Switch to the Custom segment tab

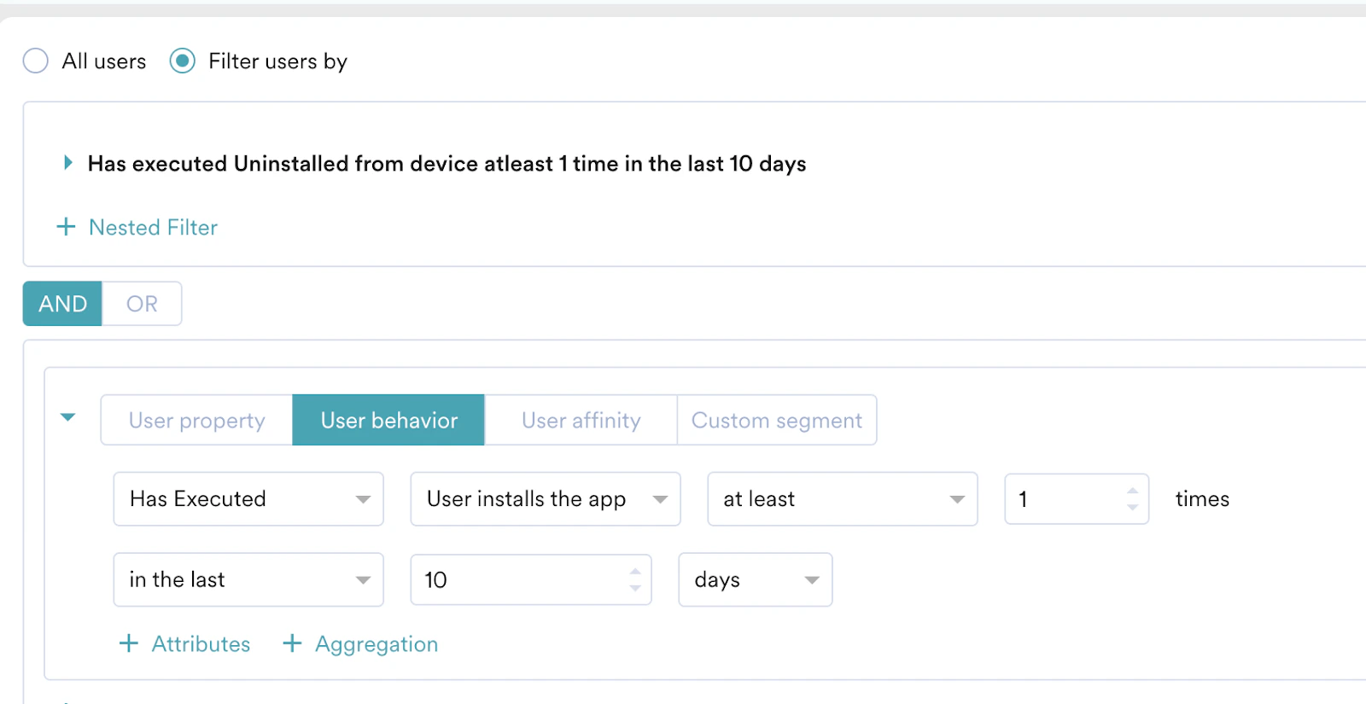[776, 420]
